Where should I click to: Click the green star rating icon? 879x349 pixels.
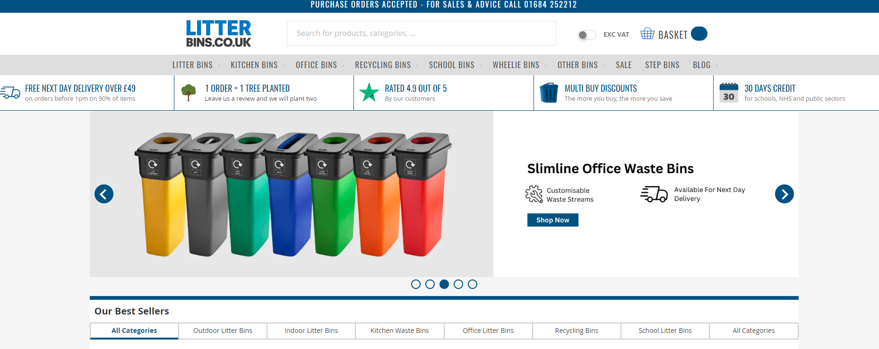click(x=369, y=93)
